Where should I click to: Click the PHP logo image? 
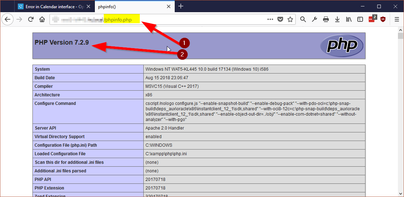(x=342, y=46)
